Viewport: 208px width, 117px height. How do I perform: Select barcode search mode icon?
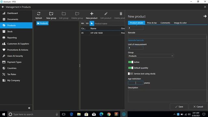tap(83, 23)
